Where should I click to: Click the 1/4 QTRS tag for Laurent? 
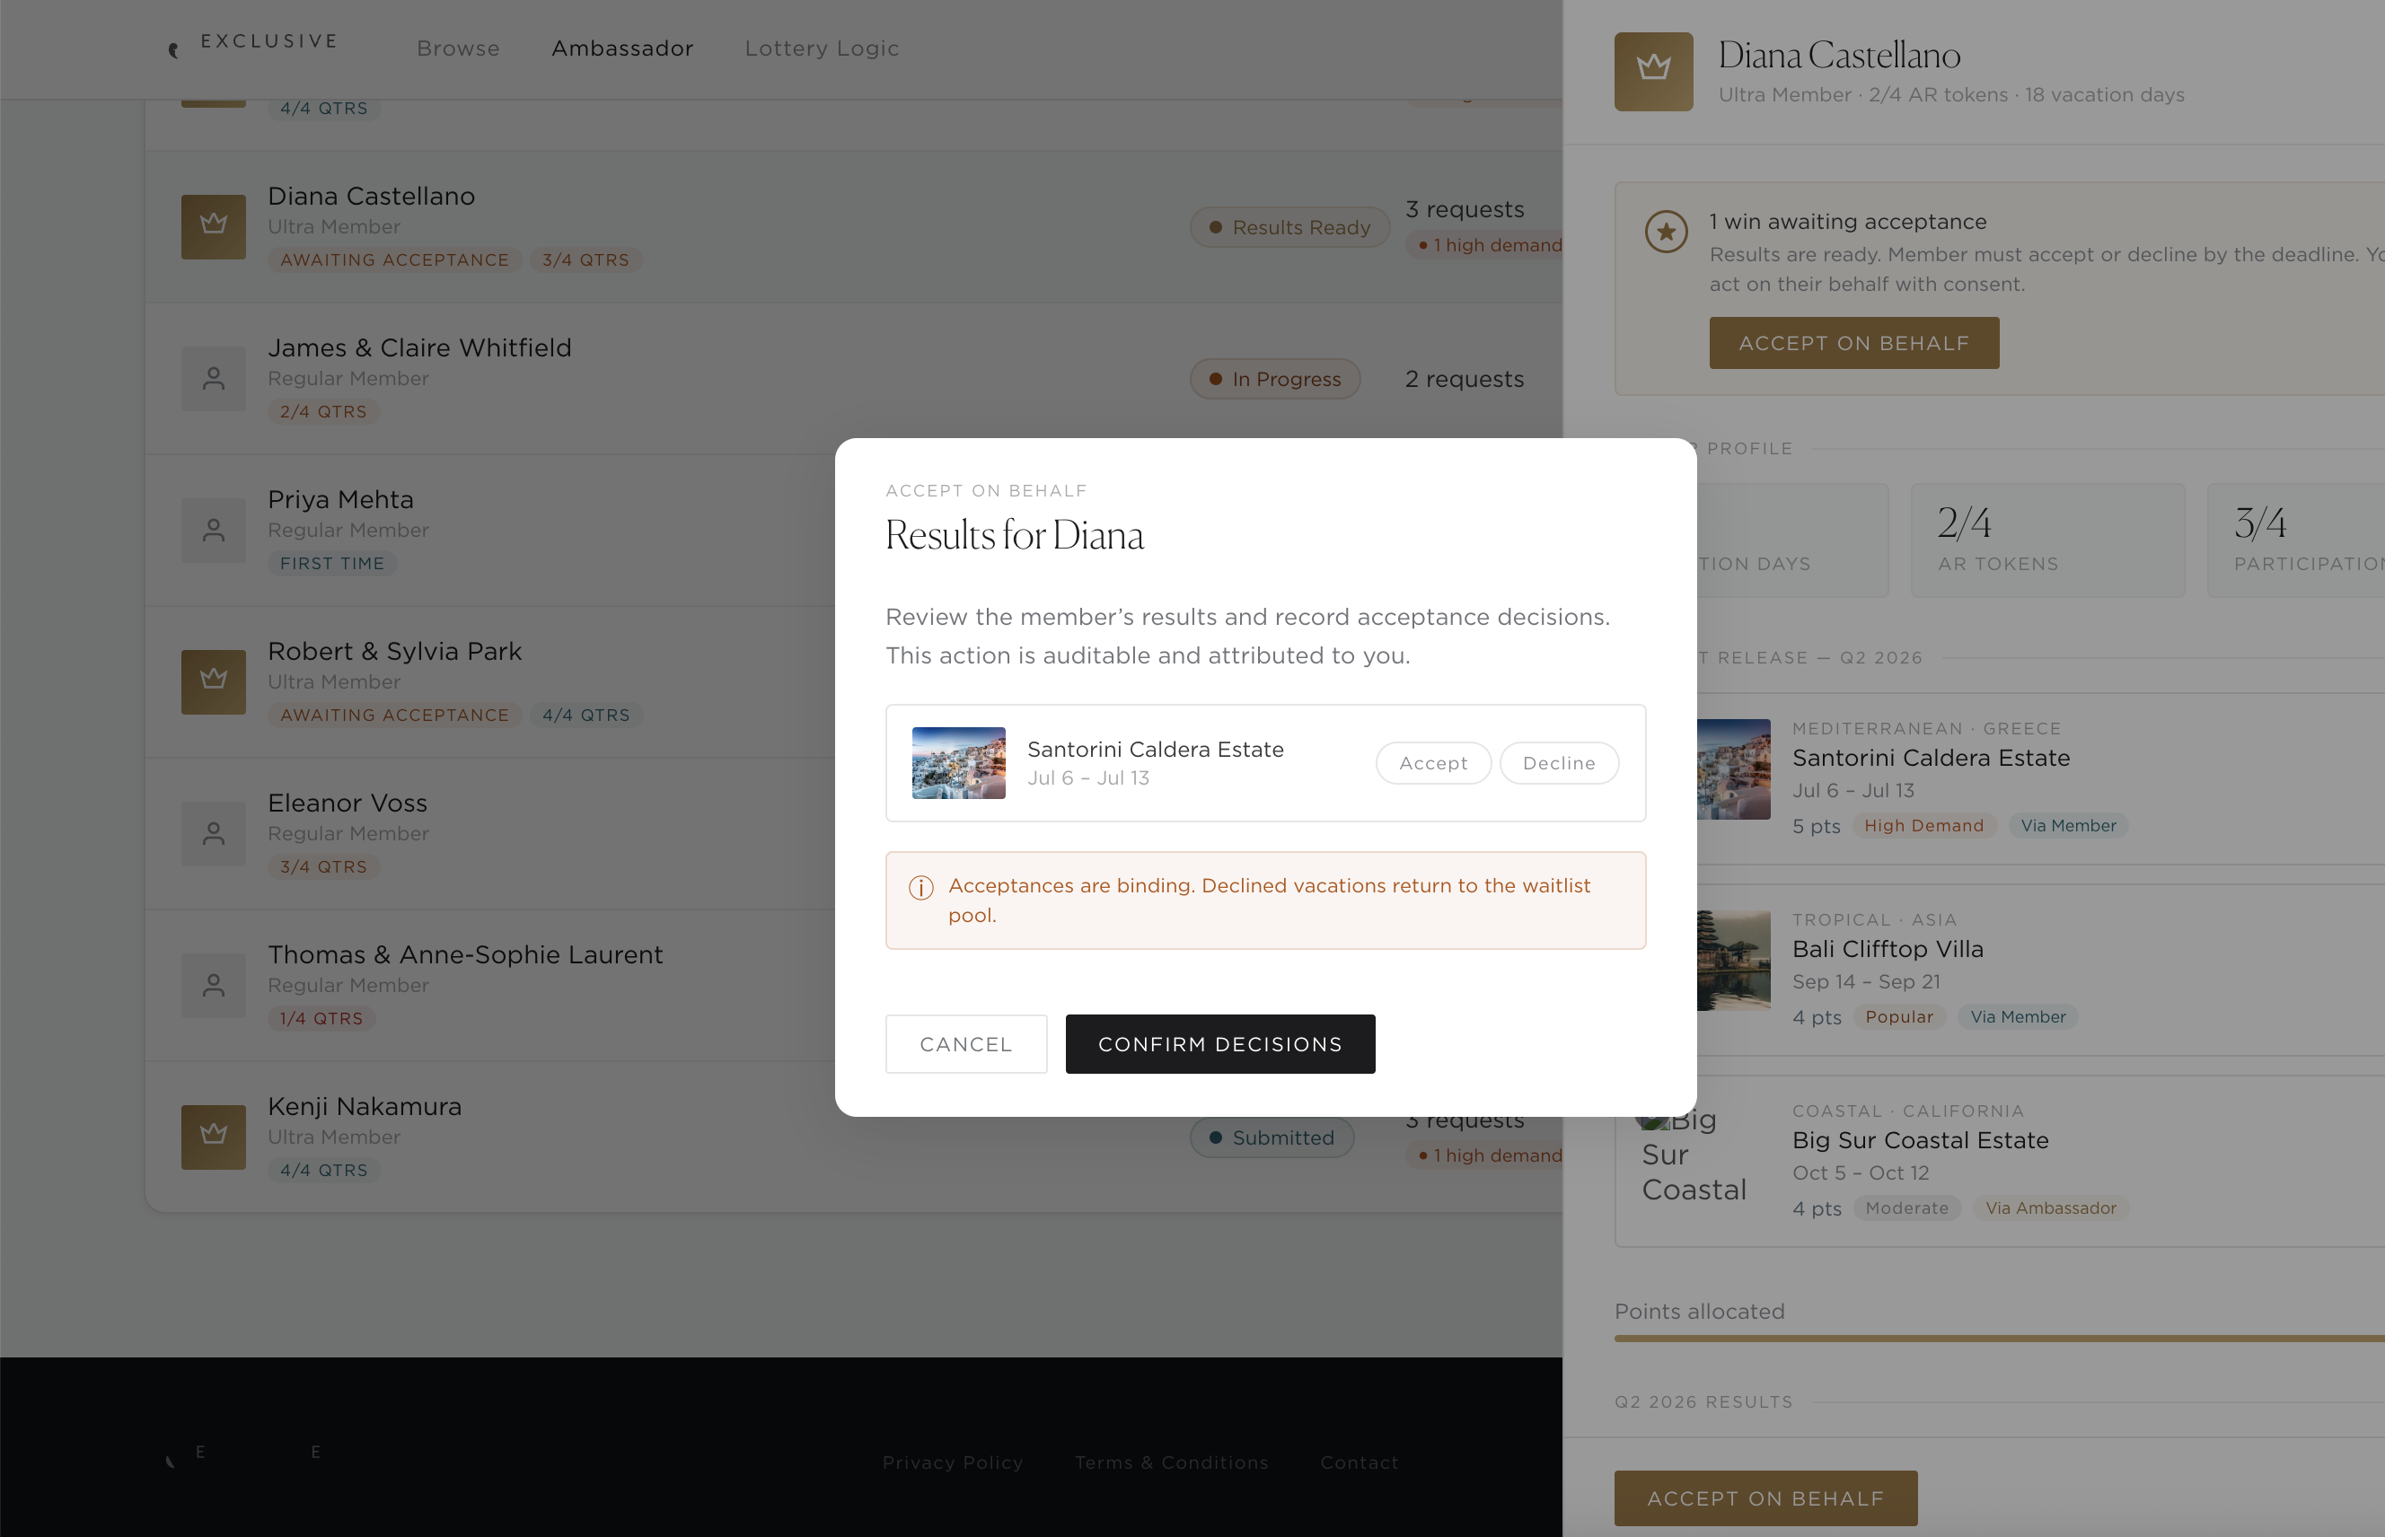(x=321, y=1018)
